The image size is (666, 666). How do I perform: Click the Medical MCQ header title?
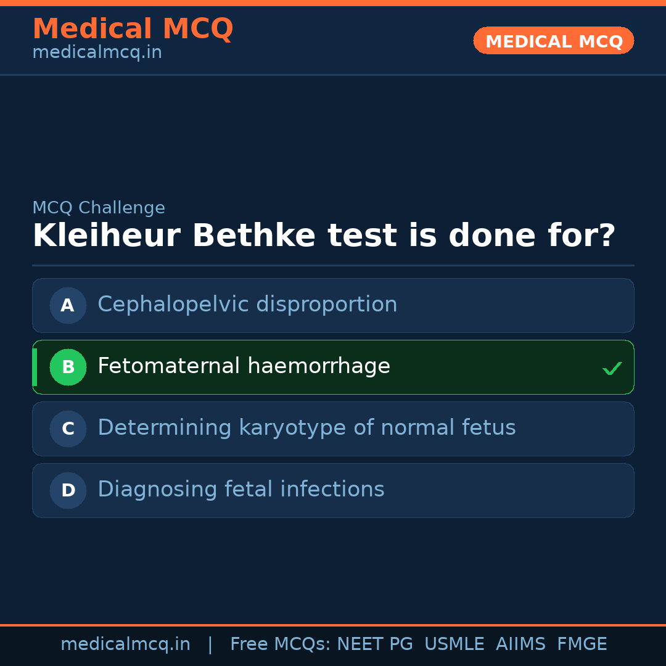[x=133, y=29]
